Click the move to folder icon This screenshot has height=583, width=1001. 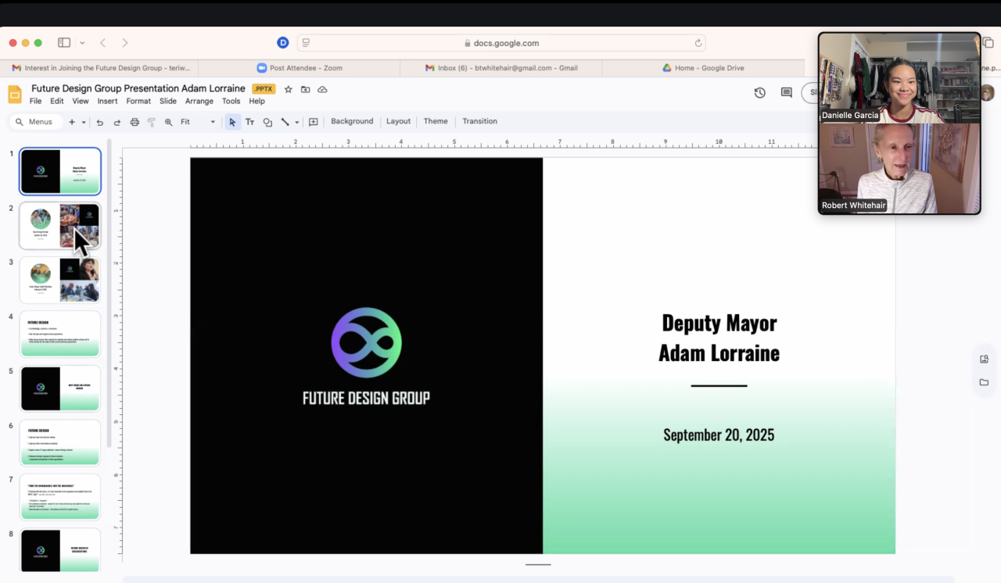[x=305, y=89]
